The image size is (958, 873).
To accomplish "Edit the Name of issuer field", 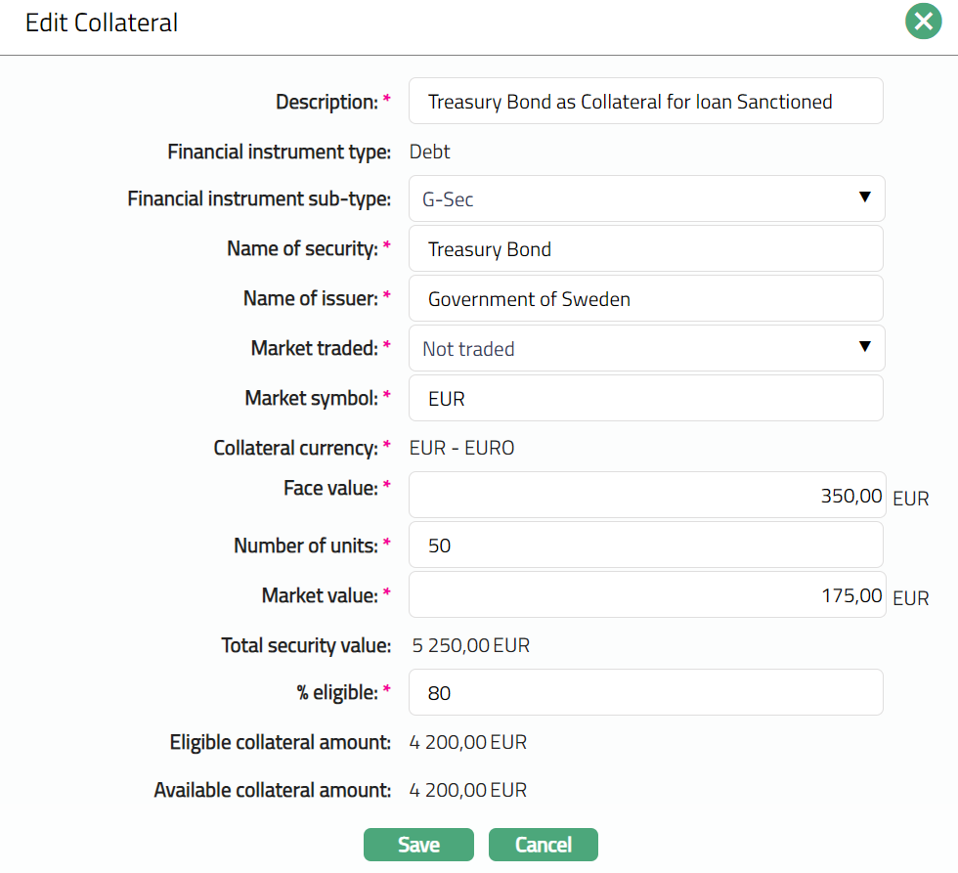I will tap(645, 299).
